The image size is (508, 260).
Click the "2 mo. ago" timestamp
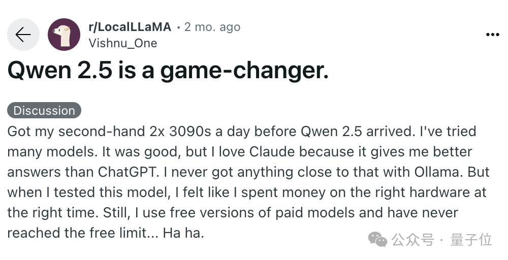pos(212,27)
